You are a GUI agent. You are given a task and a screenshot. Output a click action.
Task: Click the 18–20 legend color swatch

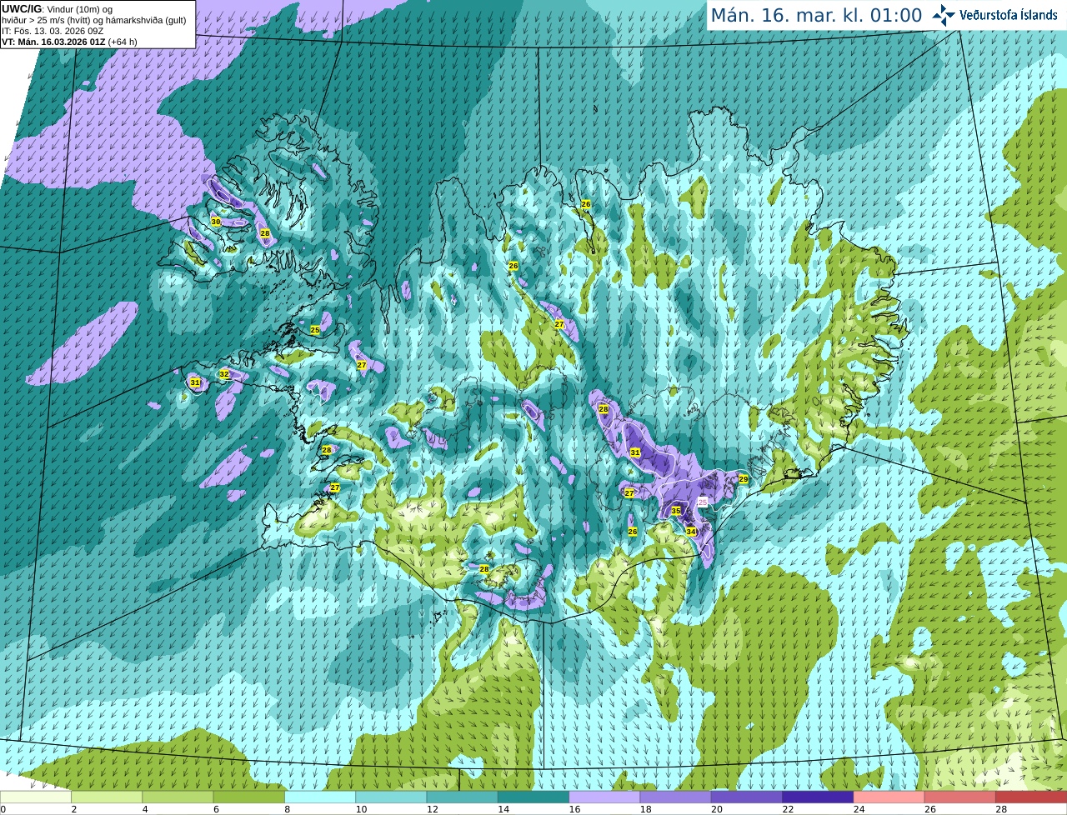click(x=676, y=797)
